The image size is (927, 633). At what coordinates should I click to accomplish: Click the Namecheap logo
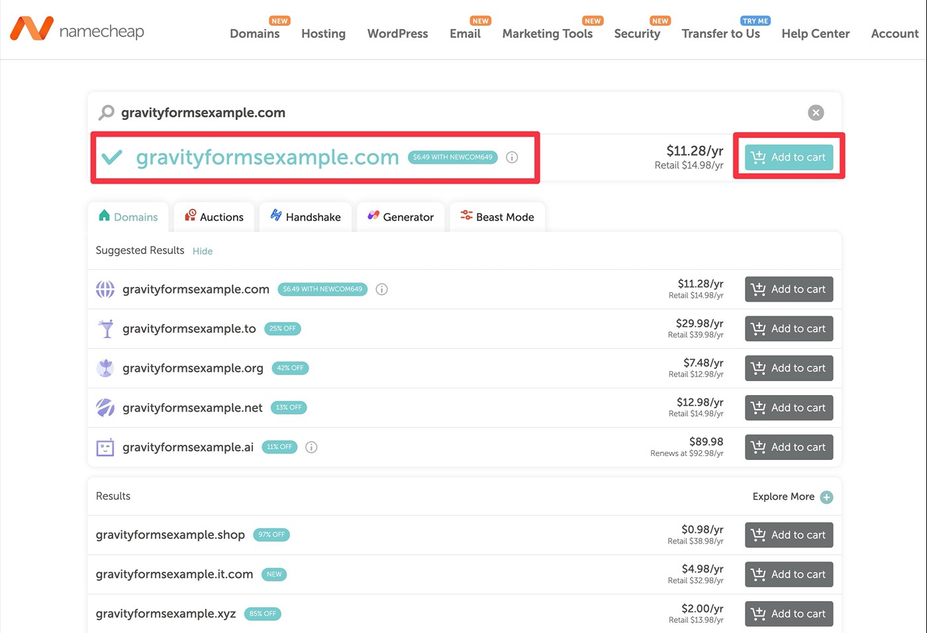tap(77, 30)
